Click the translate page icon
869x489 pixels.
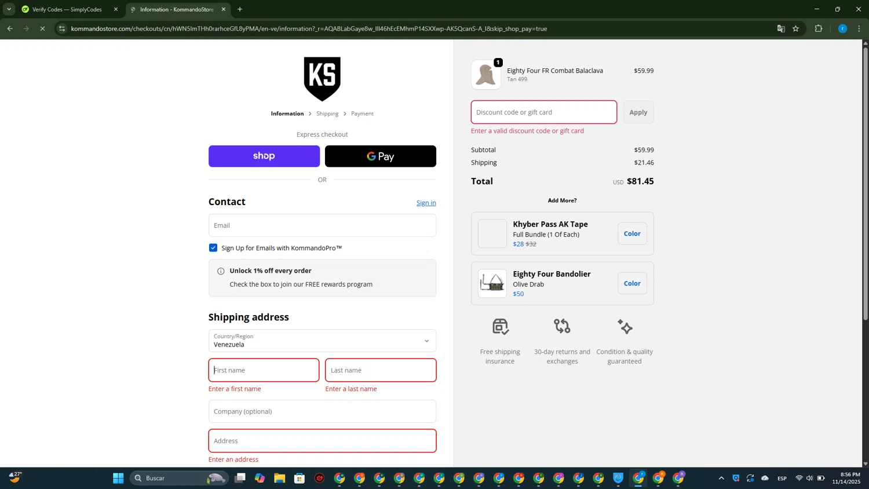pos(781,28)
